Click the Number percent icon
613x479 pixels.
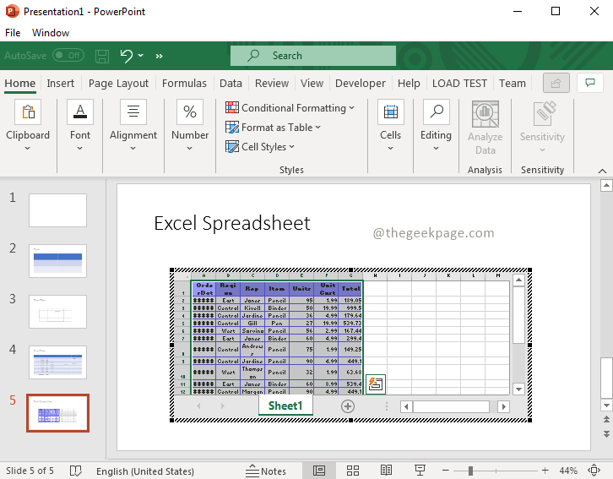tap(190, 113)
